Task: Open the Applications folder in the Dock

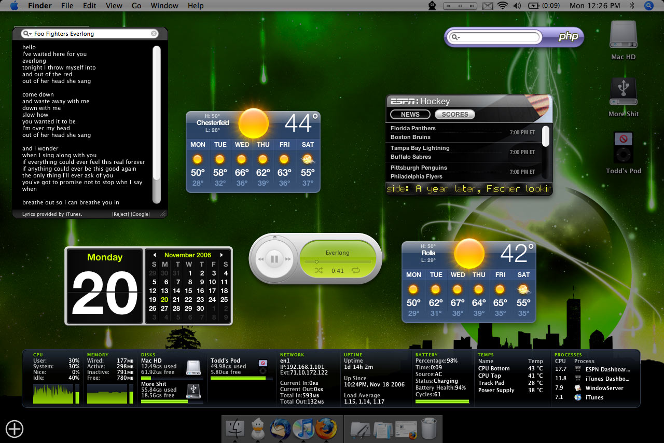Action: click(361, 429)
